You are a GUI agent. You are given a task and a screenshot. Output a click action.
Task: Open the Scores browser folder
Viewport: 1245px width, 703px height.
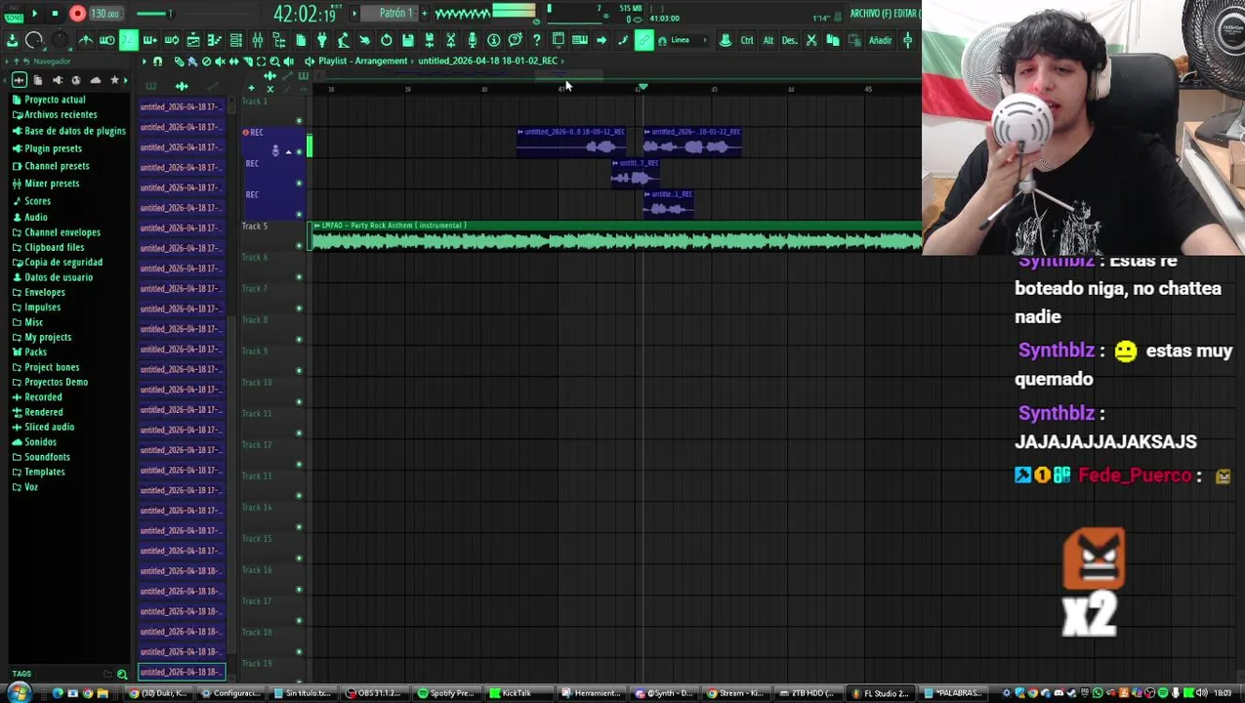click(x=37, y=201)
